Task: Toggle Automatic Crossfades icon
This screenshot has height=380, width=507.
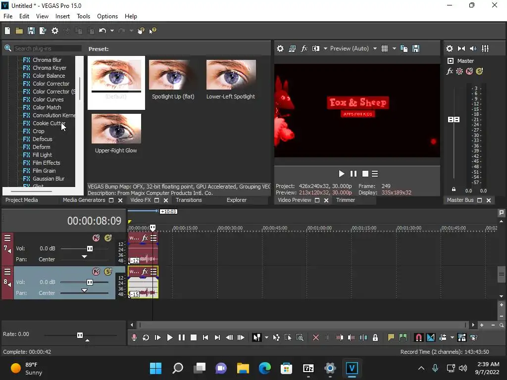Action: point(431,337)
